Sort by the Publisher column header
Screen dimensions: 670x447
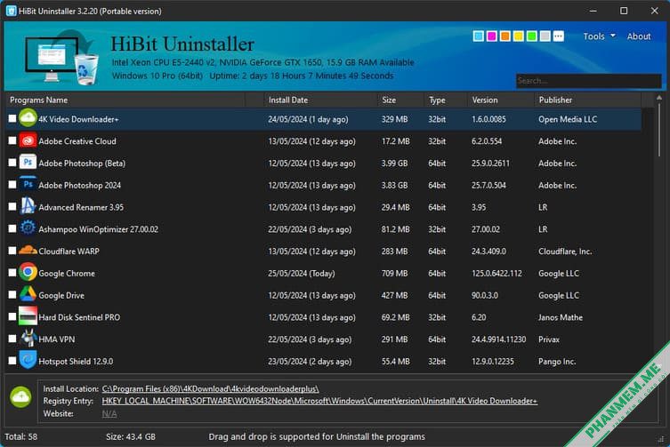(587, 100)
